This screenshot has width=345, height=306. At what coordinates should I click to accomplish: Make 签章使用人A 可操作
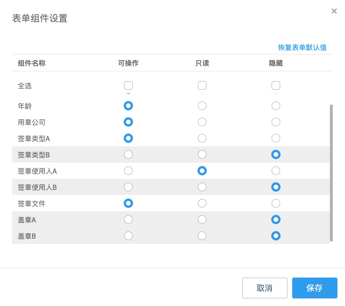128,171
